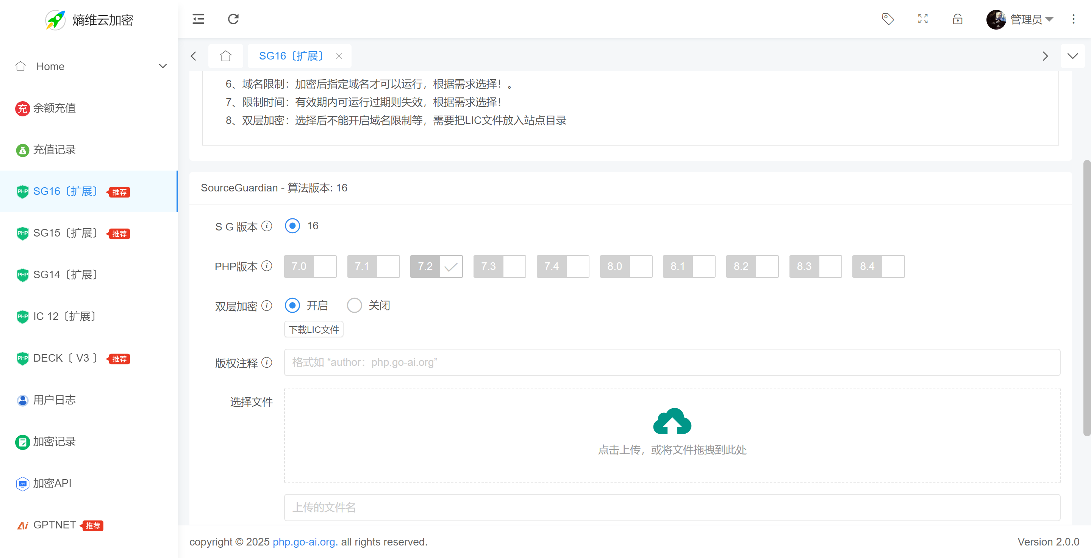Open 加密API in the sidebar
Image resolution: width=1091 pixels, height=558 pixels.
click(89, 483)
